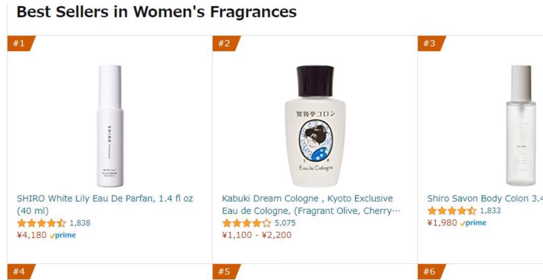Click star rating of SHIRO White Lily

pos(42,223)
